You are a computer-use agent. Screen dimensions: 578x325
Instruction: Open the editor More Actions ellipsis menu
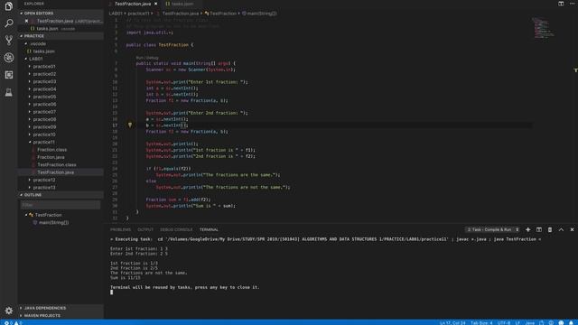coord(572,4)
